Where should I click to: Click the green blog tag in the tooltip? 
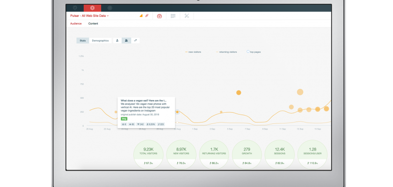tap(124, 119)
